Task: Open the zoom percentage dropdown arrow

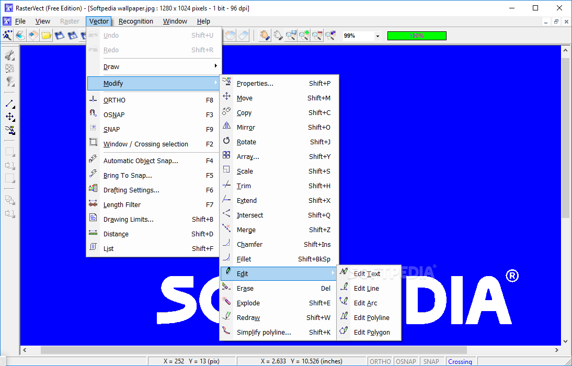Action: tap(377, 36)
